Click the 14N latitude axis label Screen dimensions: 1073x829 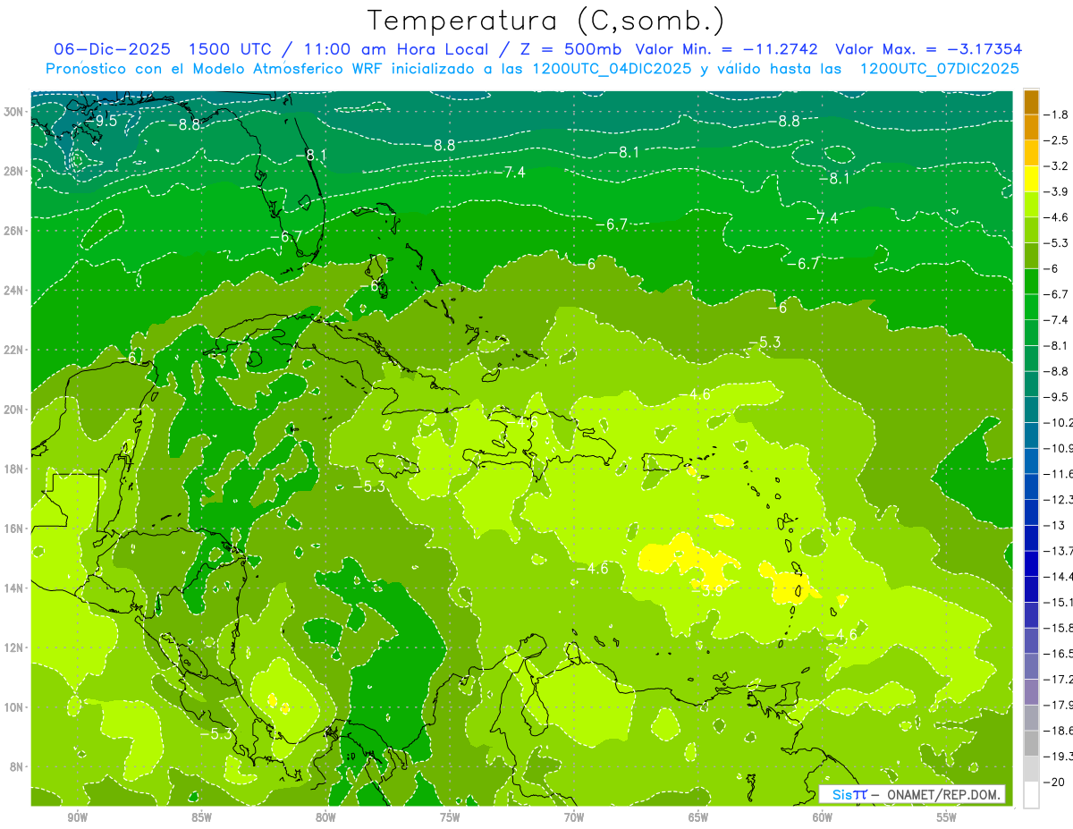pyautogui.click(x=14, y=588)
